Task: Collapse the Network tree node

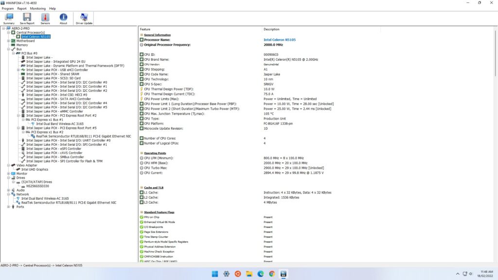Action: [x=8, y=194]
